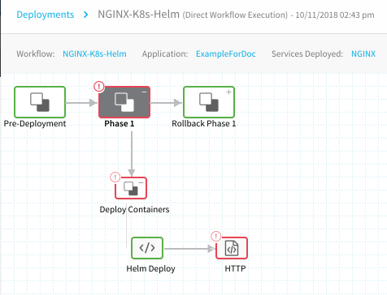Select the Helm Deploy step icon
Viewport: 387px width, 295px height.
(147, 248)
